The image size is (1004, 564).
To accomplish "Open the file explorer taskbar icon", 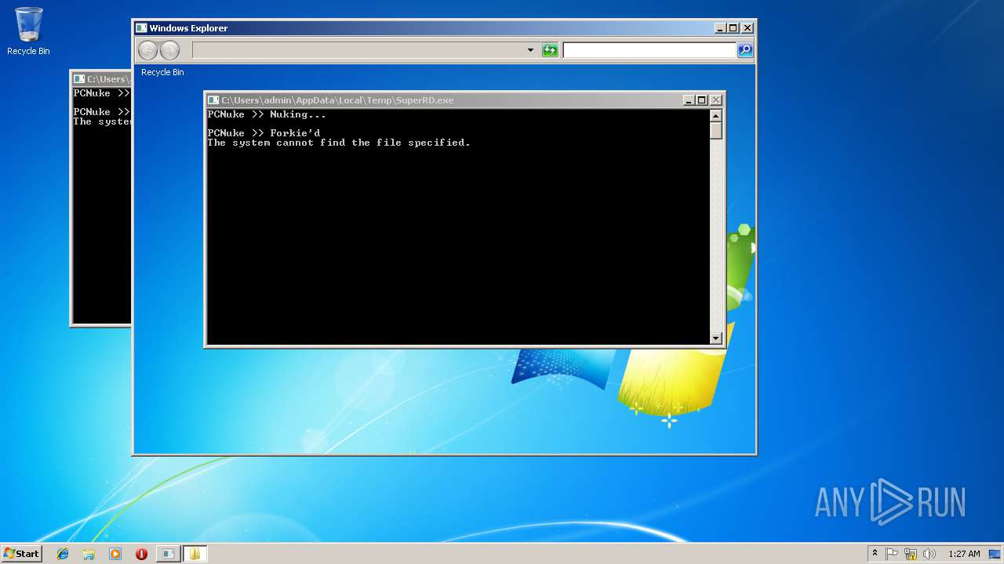I will pos(89,554).
